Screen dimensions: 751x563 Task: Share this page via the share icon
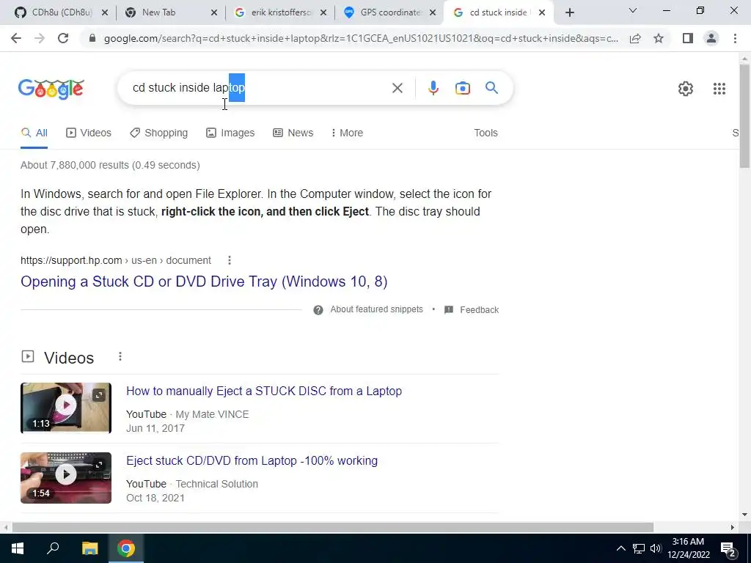point(635,38)
